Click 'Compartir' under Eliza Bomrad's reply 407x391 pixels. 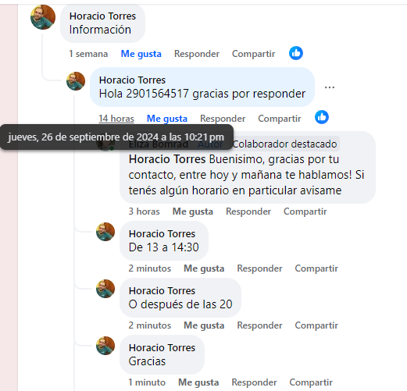pos(305,211)
